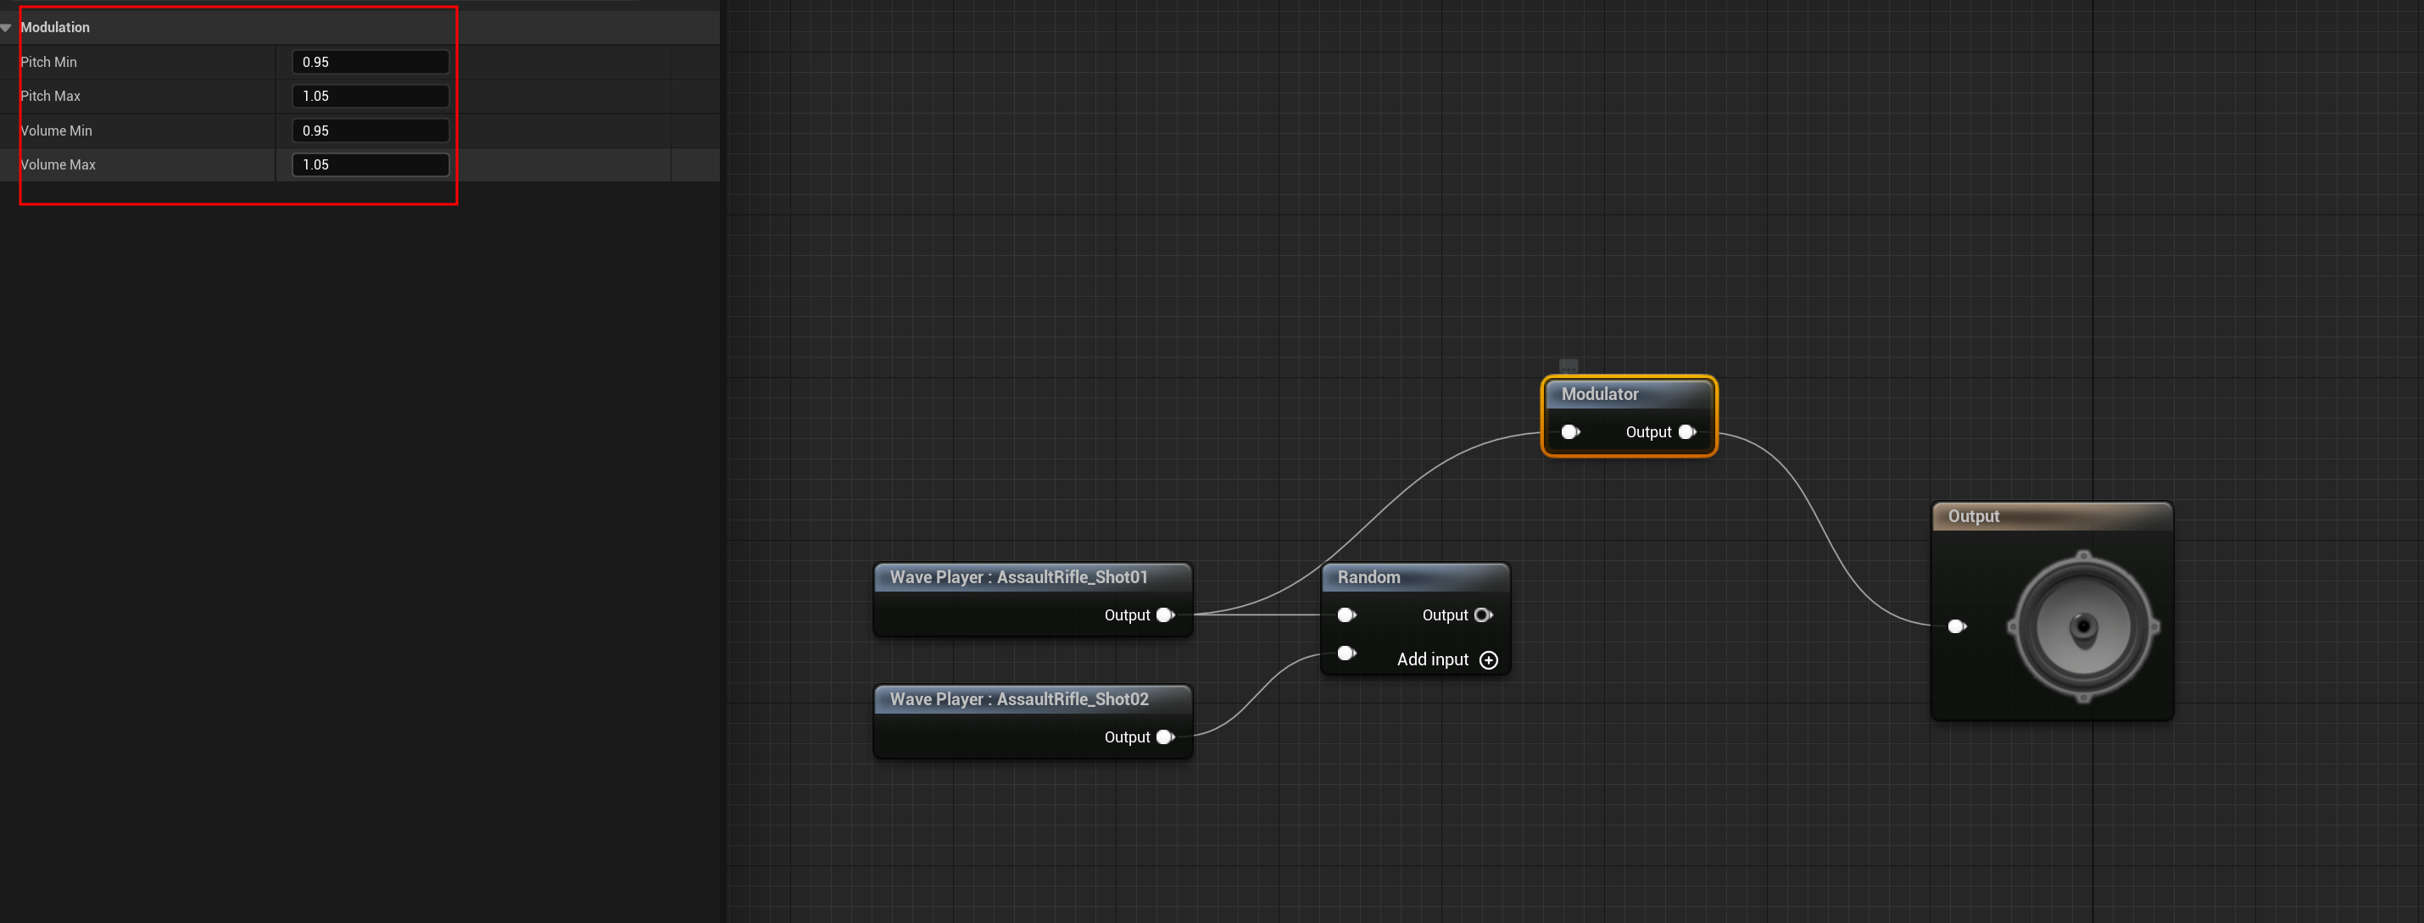
Task: Click the small comment bubble above the Modulator node
Action: pos(1568,365)
